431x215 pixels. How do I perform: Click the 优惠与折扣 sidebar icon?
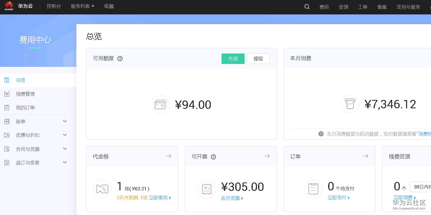[7, 135]
